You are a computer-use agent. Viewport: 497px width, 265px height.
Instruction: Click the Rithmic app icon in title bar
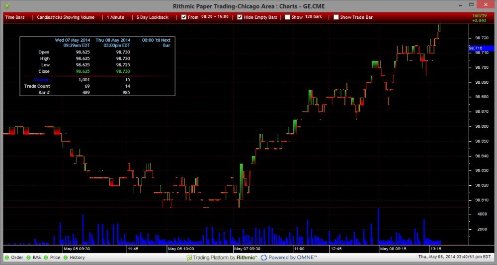click(6, 6)
